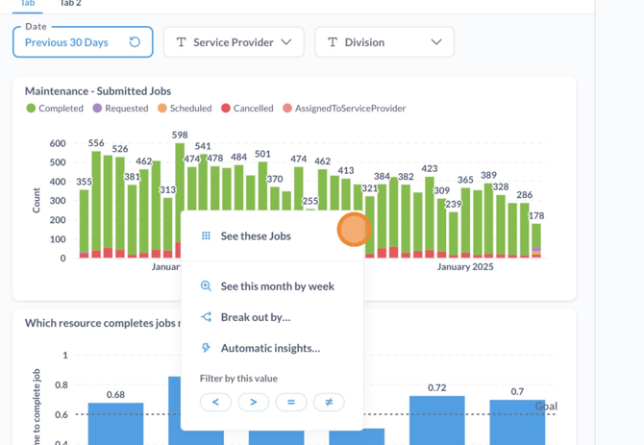This screenshot has width=644, height=445.
Task: Click the bar labeled 501
Action: click(x=262, y=185)
